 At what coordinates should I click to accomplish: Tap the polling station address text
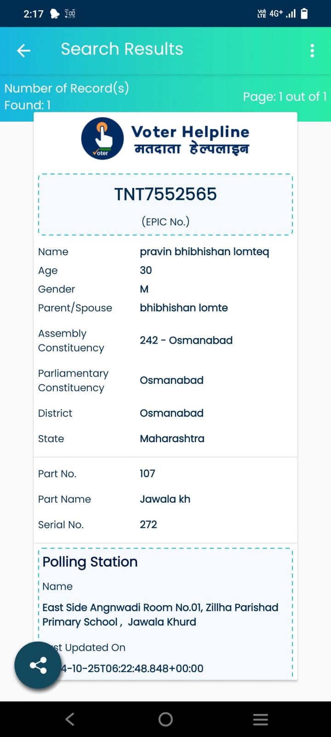tap(160, 614)
